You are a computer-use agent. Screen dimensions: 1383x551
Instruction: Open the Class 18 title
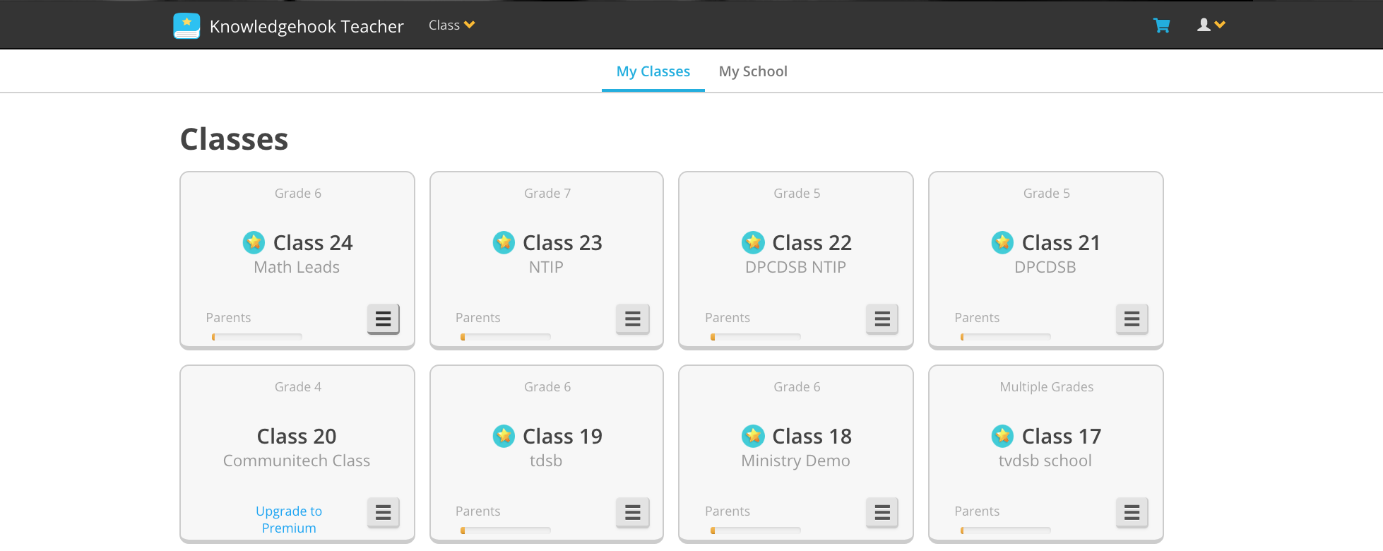tap(812, 436)
